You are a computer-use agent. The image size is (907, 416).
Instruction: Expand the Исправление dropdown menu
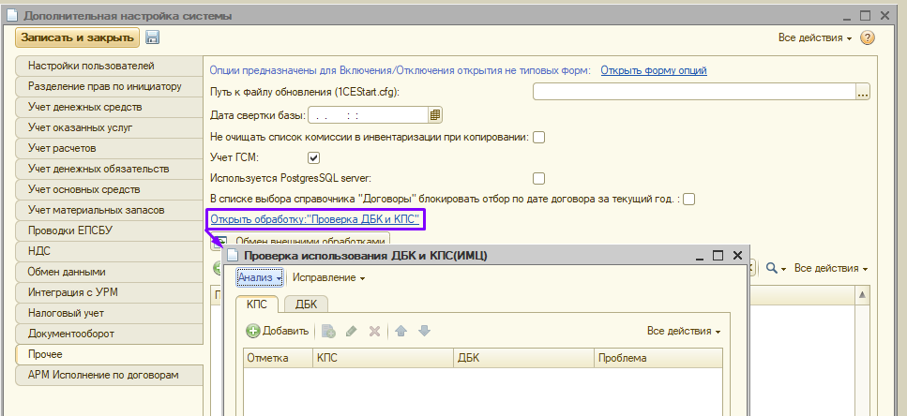click(328, 277)
